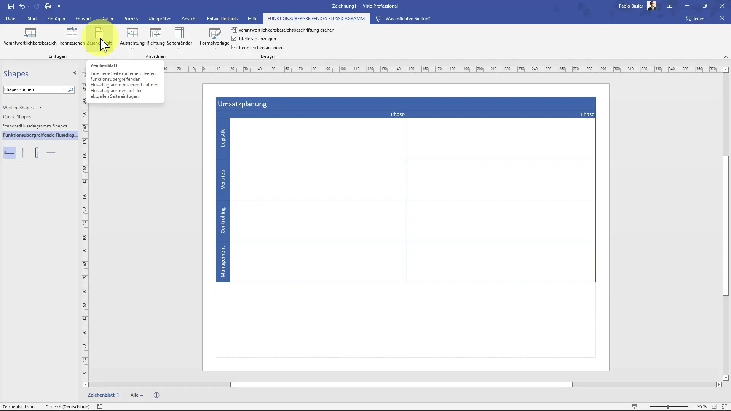The image size is (731, 411).
Task: Select the horizontal separator stencil shape
Action: pos(50,153)
